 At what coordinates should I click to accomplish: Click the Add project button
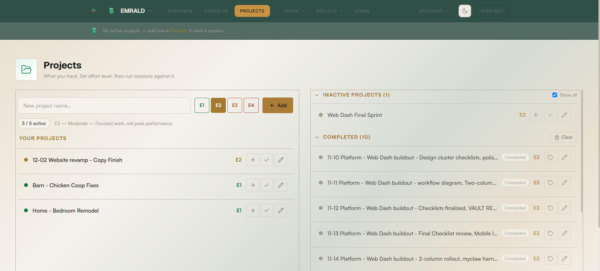coord(278,105)
